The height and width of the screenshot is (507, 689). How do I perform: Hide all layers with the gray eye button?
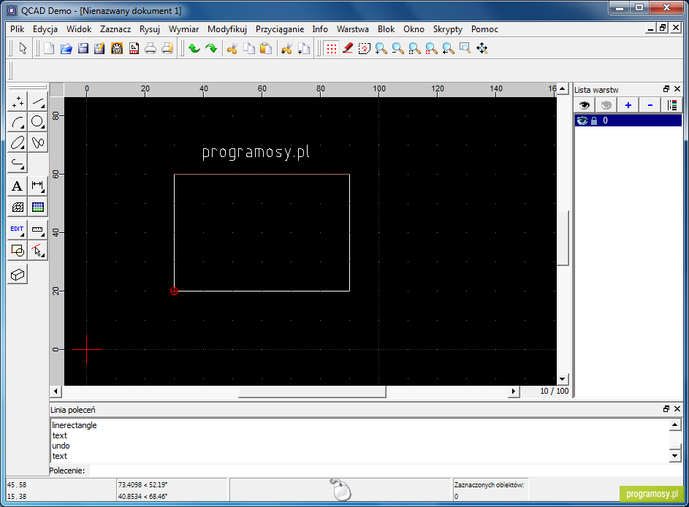606,105
